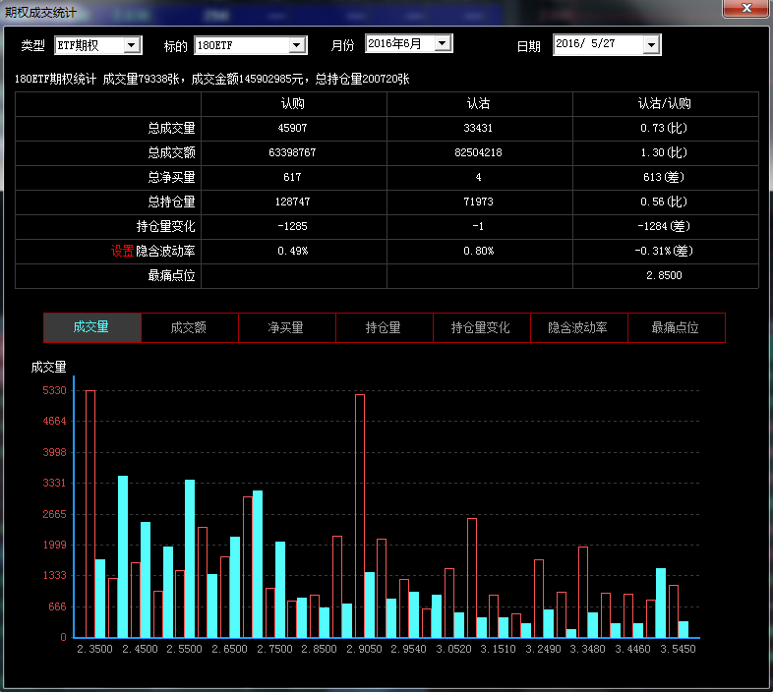Screen dimensions: 773x692
Task: Open the 类型 ETF期权 dropdown
Action: 131,46
